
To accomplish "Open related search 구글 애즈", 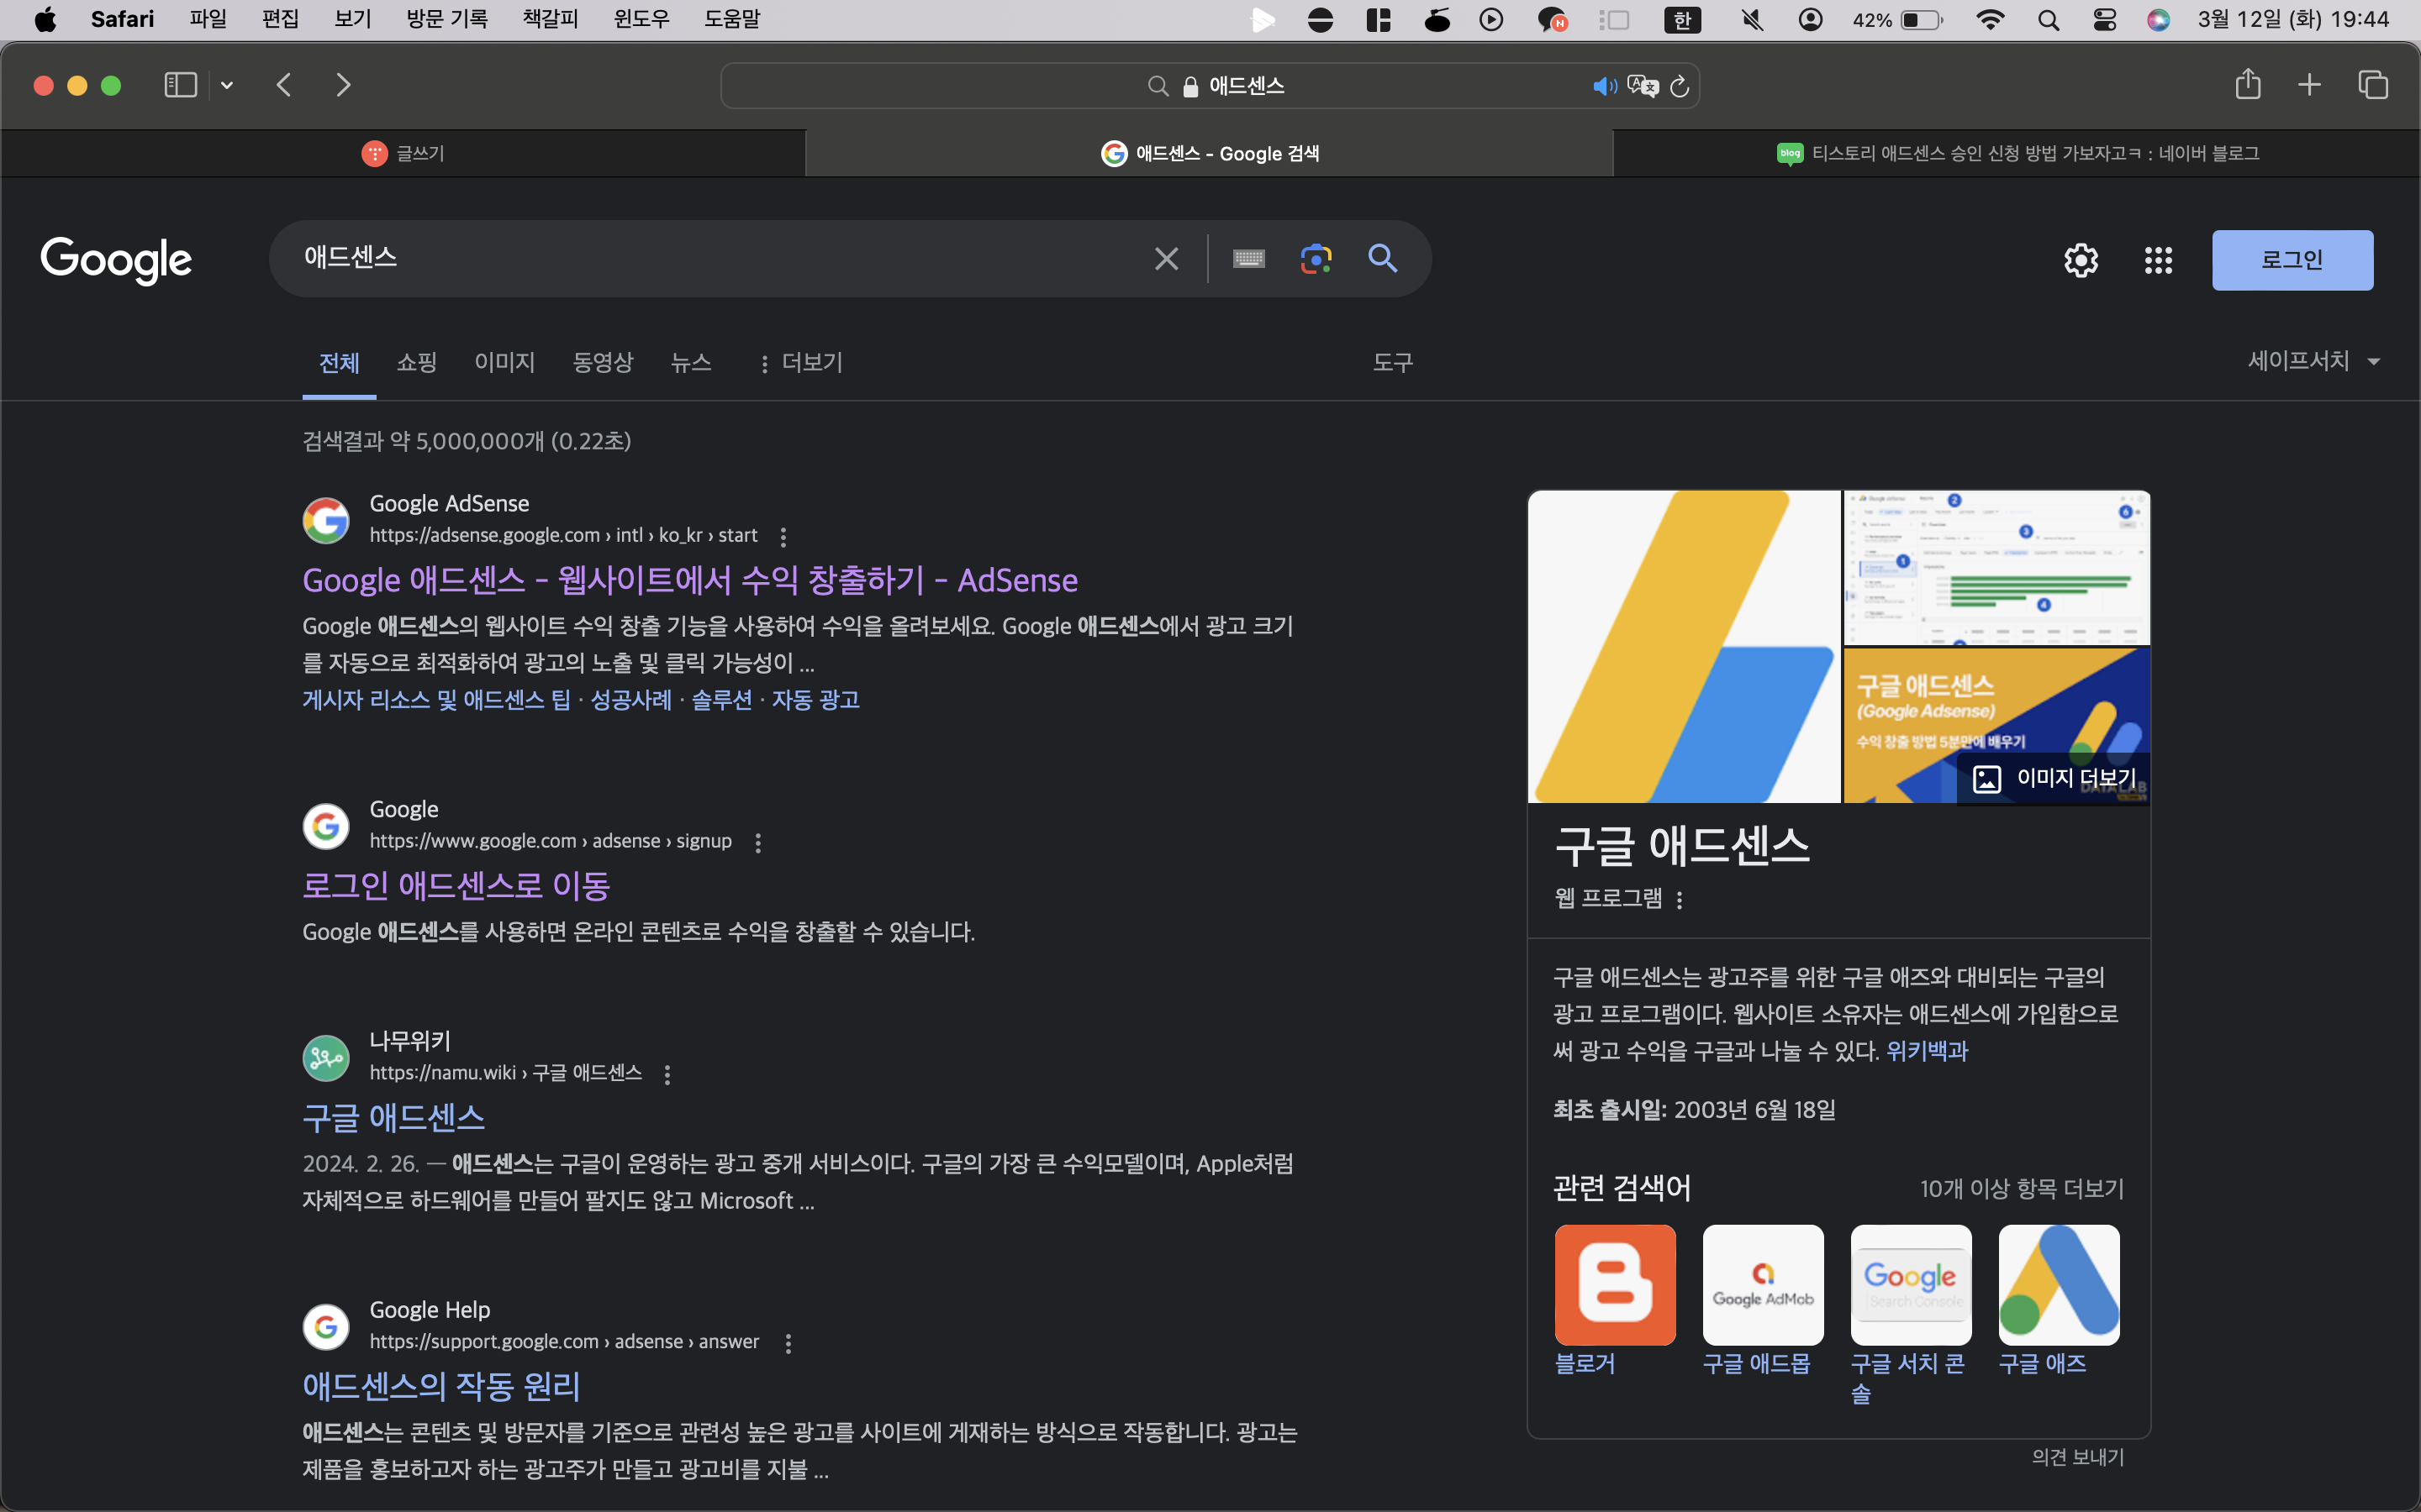I will (x=2058, y=1300).
